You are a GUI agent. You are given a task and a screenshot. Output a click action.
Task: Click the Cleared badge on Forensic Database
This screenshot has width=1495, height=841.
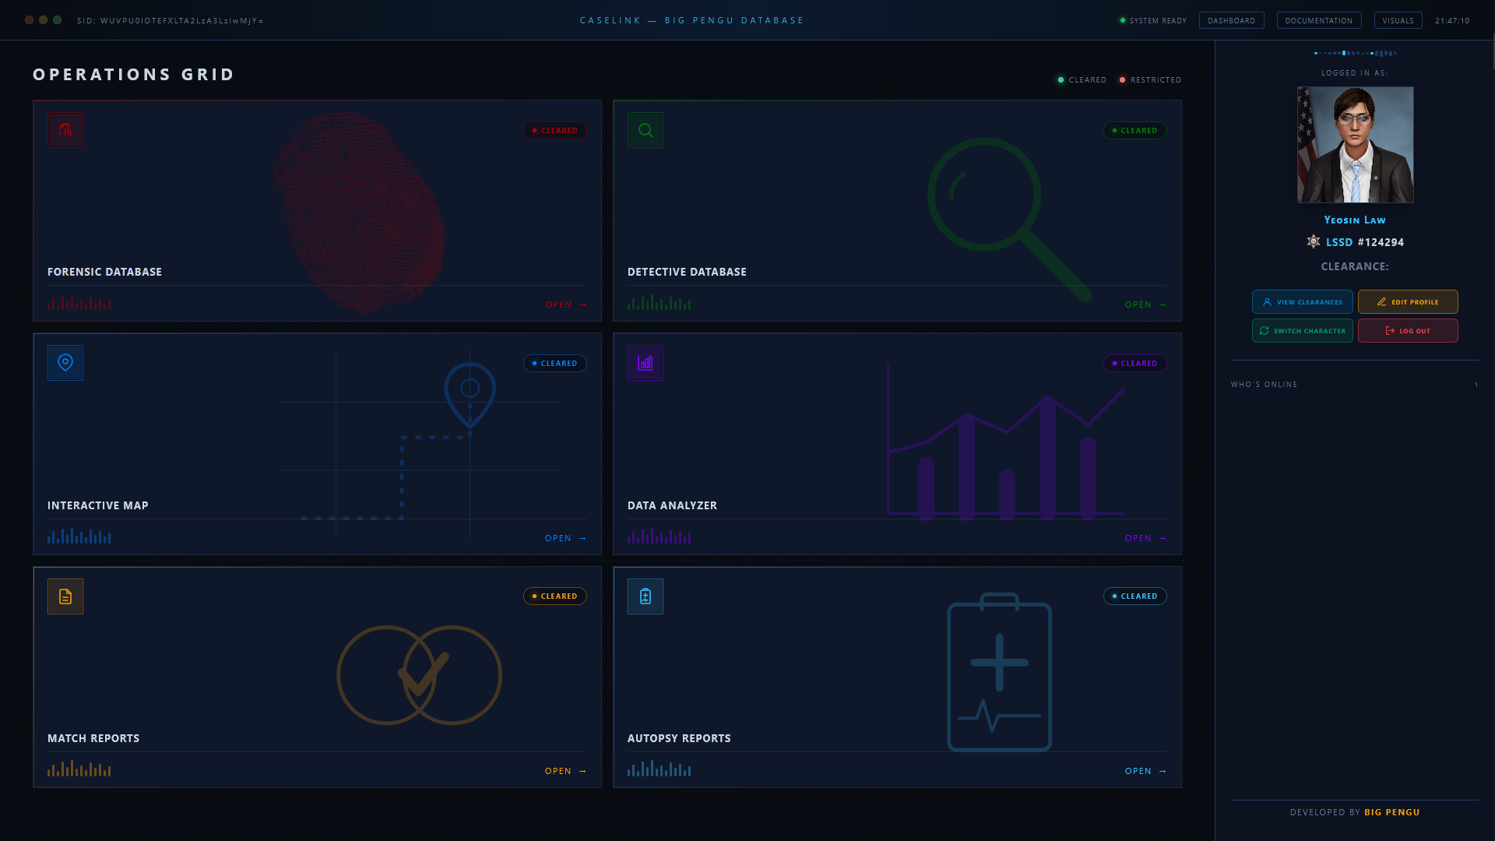pos(555,131)
